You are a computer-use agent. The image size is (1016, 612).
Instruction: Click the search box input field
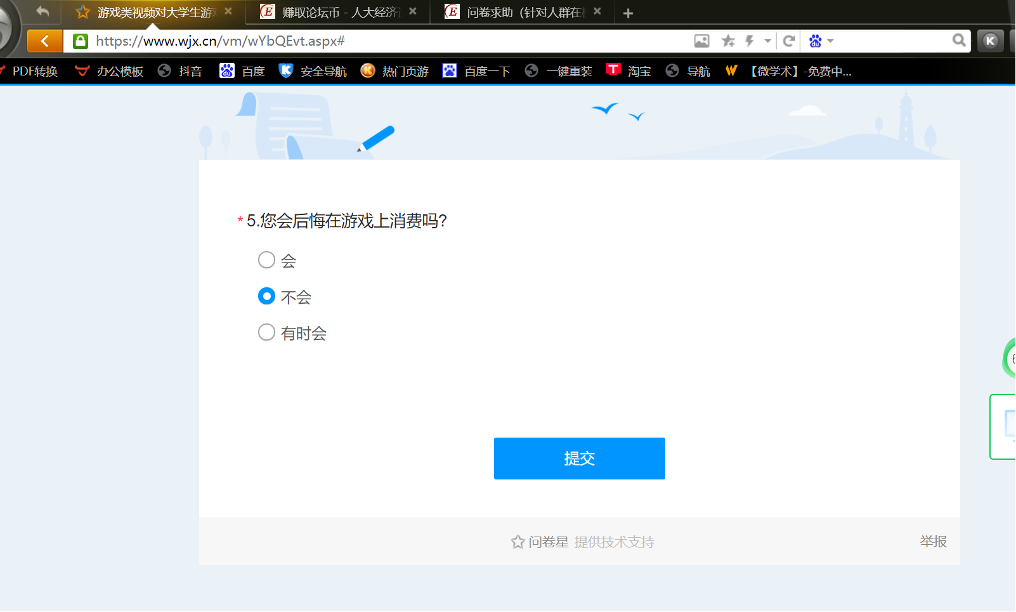[x=894, y=41]
